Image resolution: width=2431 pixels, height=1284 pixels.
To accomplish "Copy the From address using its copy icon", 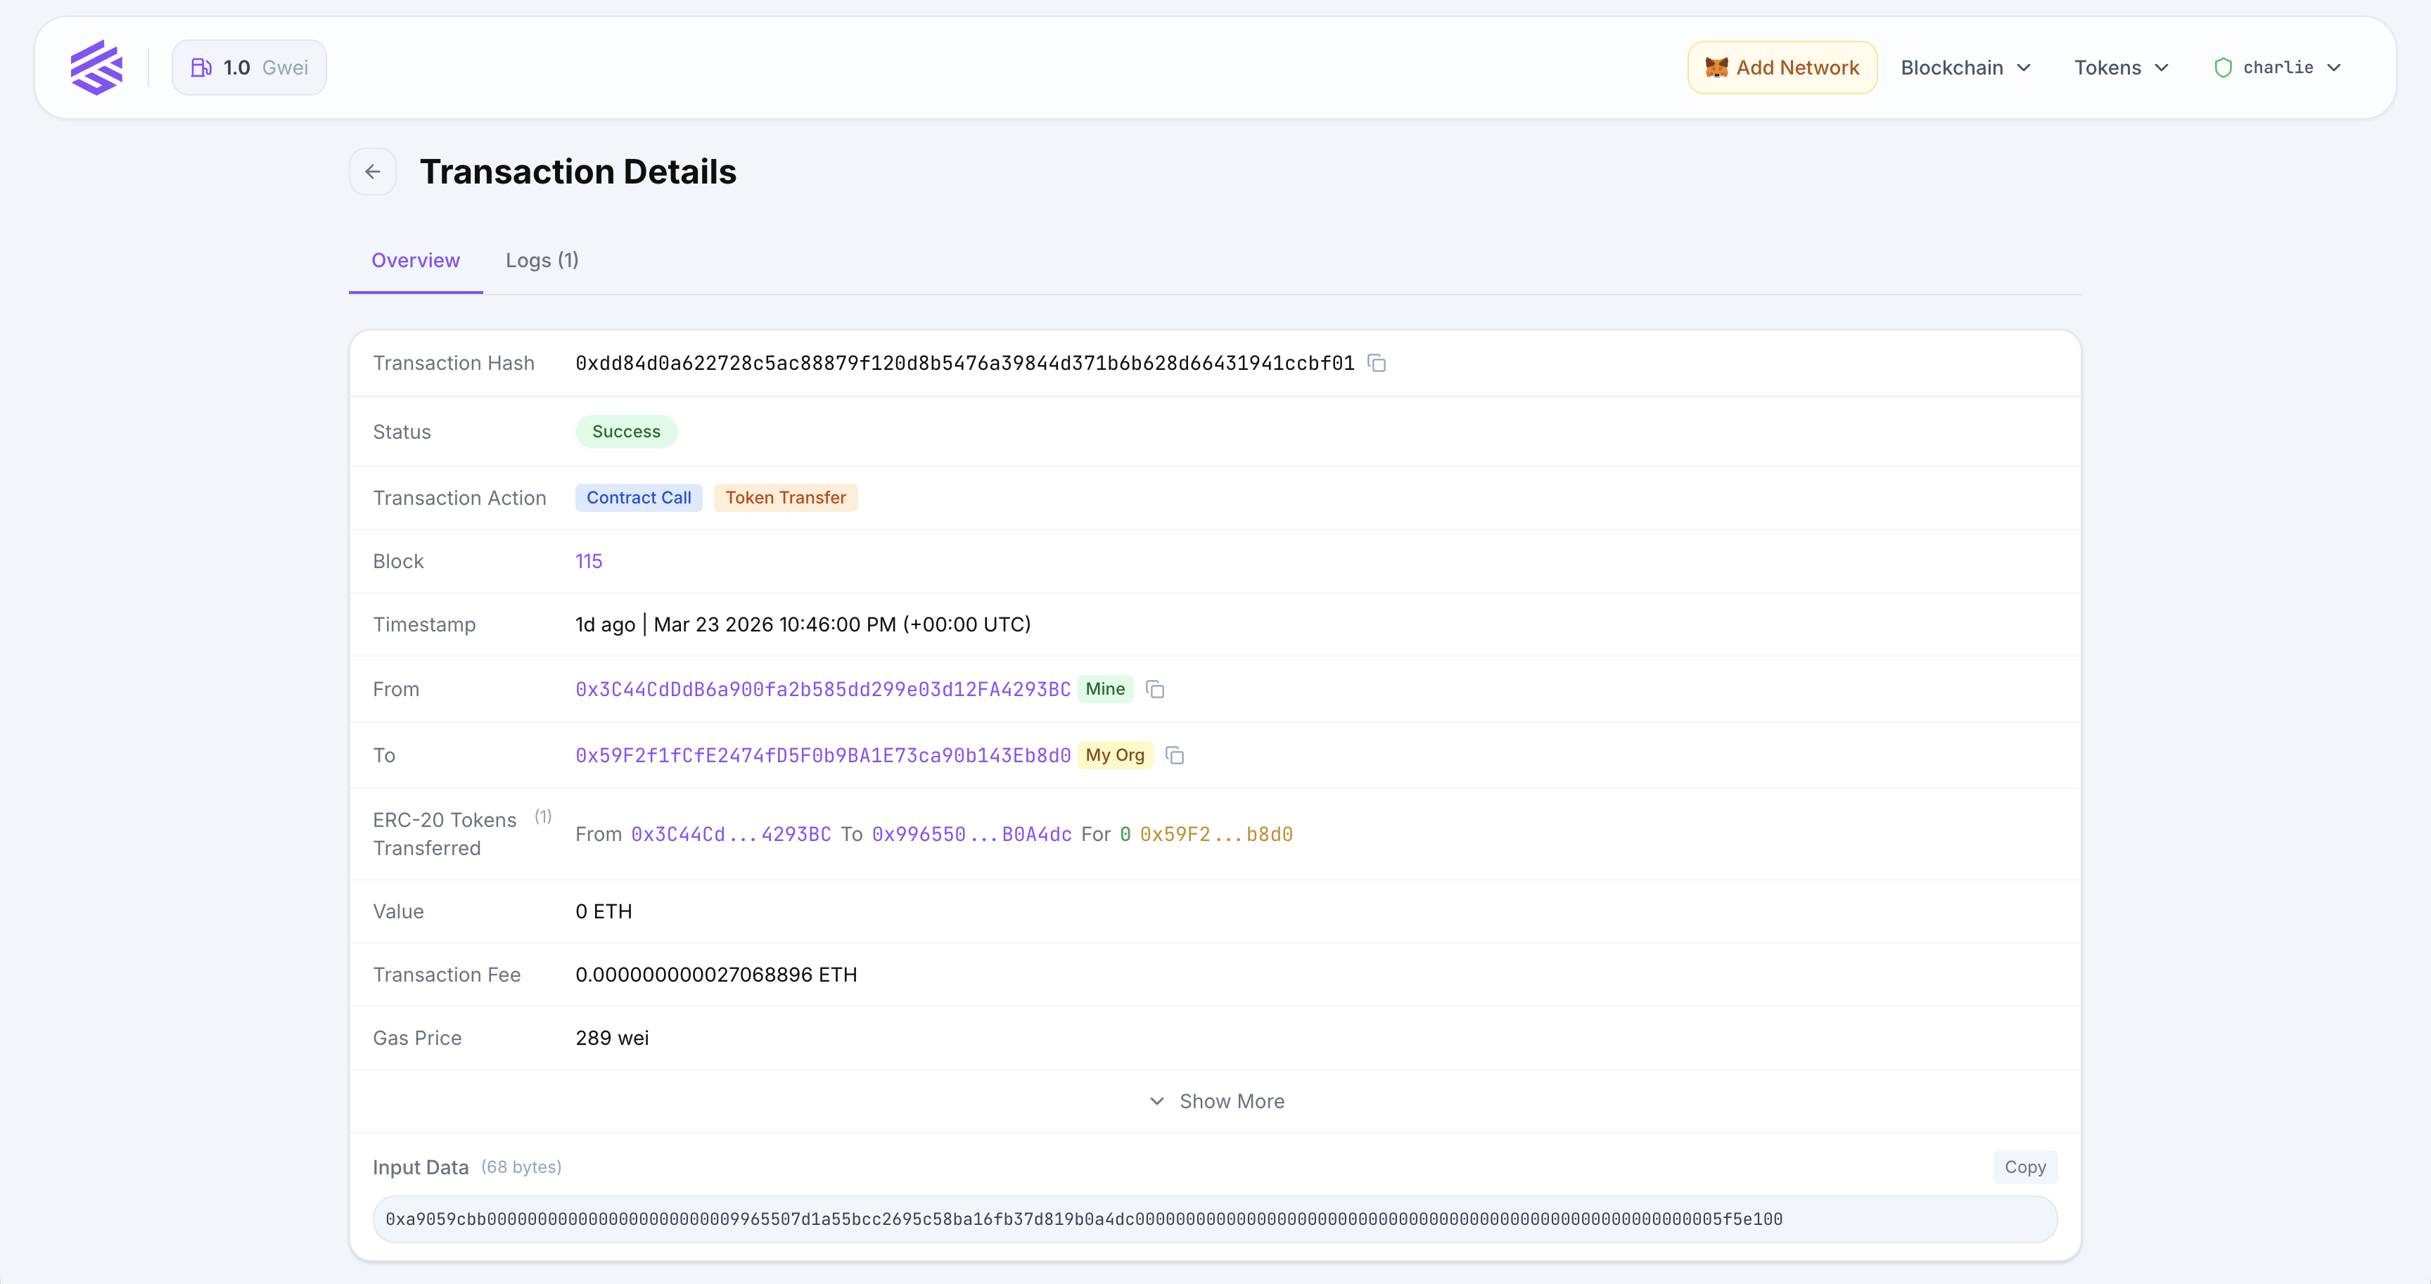I will pos(1155,690).
